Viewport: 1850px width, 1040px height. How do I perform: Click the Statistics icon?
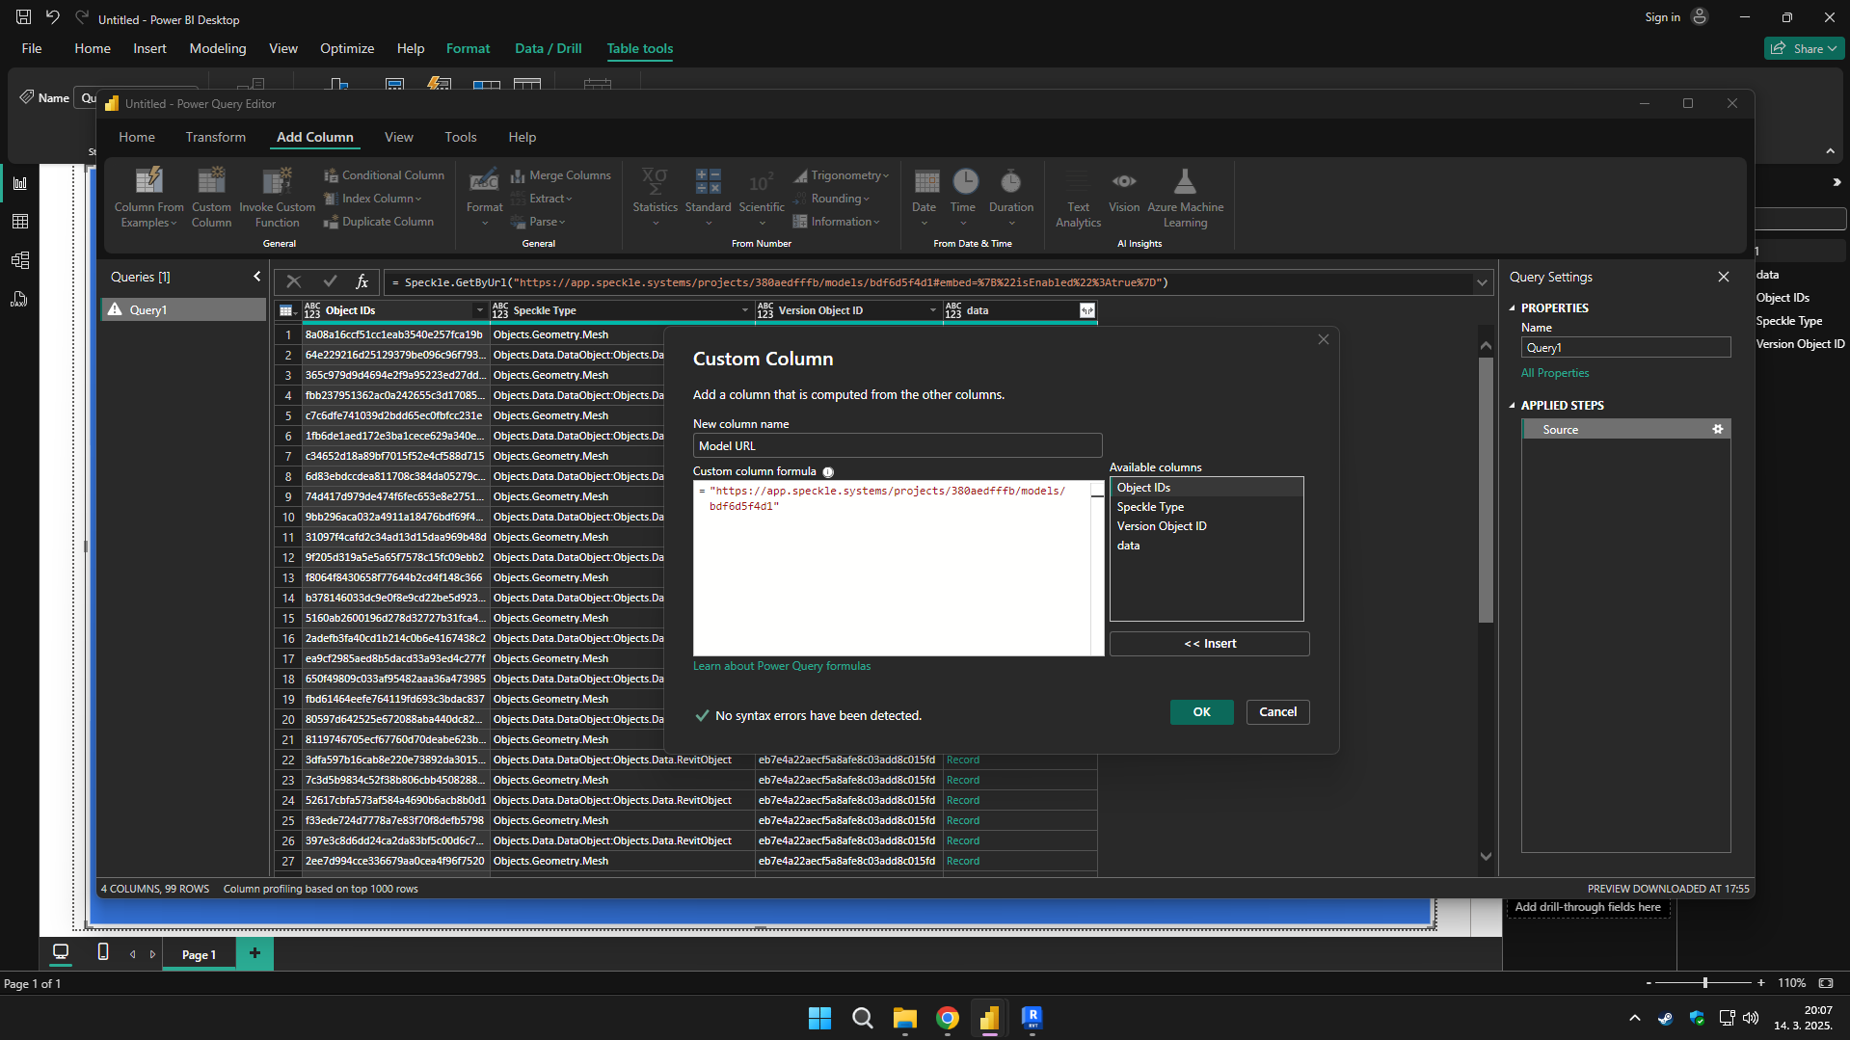click(x=655, y=181)
